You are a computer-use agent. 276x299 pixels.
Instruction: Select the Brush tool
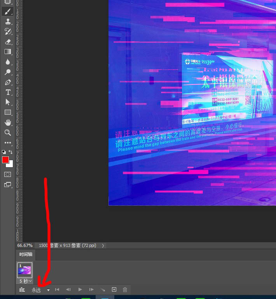coord(8,12)
